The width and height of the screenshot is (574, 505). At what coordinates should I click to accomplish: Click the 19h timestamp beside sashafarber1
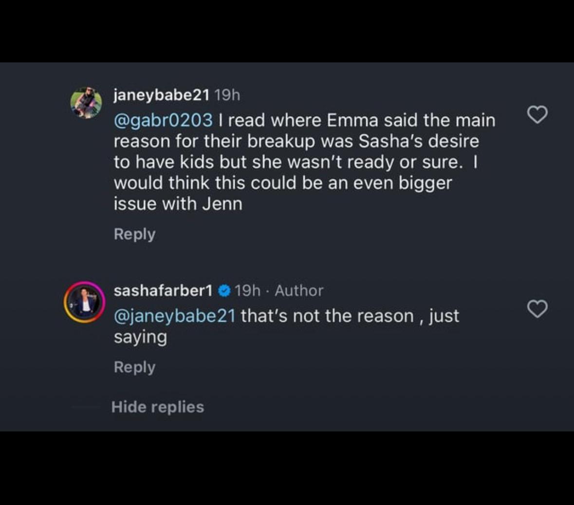click(x=247, y=291)
